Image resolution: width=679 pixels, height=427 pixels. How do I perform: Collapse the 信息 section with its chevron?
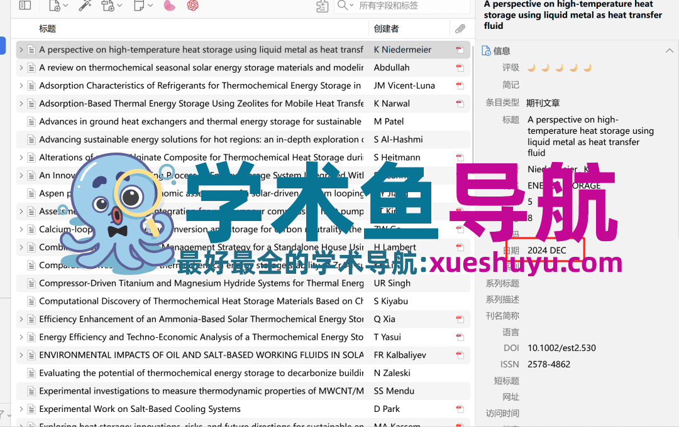(668, 51)
